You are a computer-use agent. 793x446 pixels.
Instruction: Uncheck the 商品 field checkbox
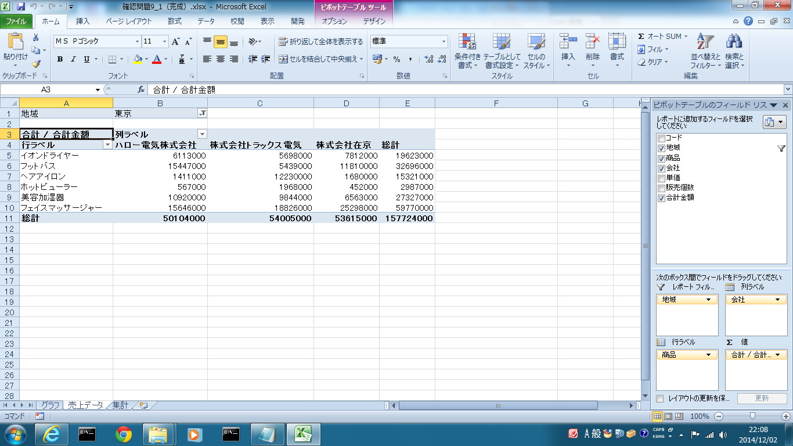click(x=661, y=158)
